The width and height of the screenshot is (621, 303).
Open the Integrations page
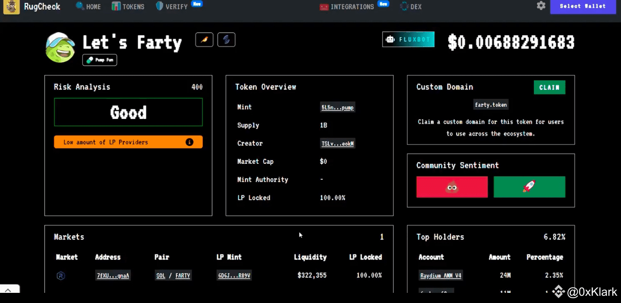[347, 7]
